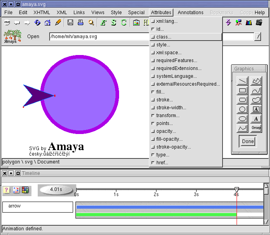
Task: Save the document with the floppy disk icon
Action: (70, 22)
